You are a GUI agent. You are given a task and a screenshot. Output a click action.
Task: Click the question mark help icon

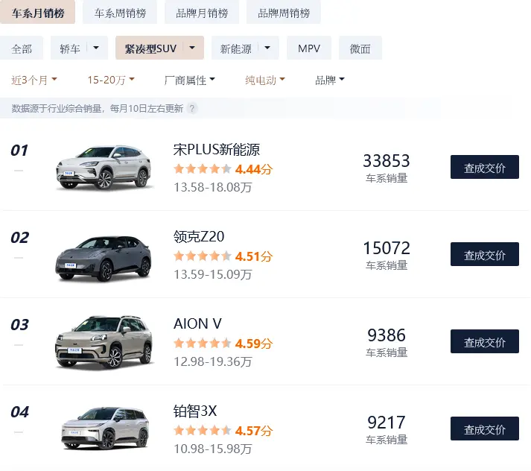tap(192, 108)
